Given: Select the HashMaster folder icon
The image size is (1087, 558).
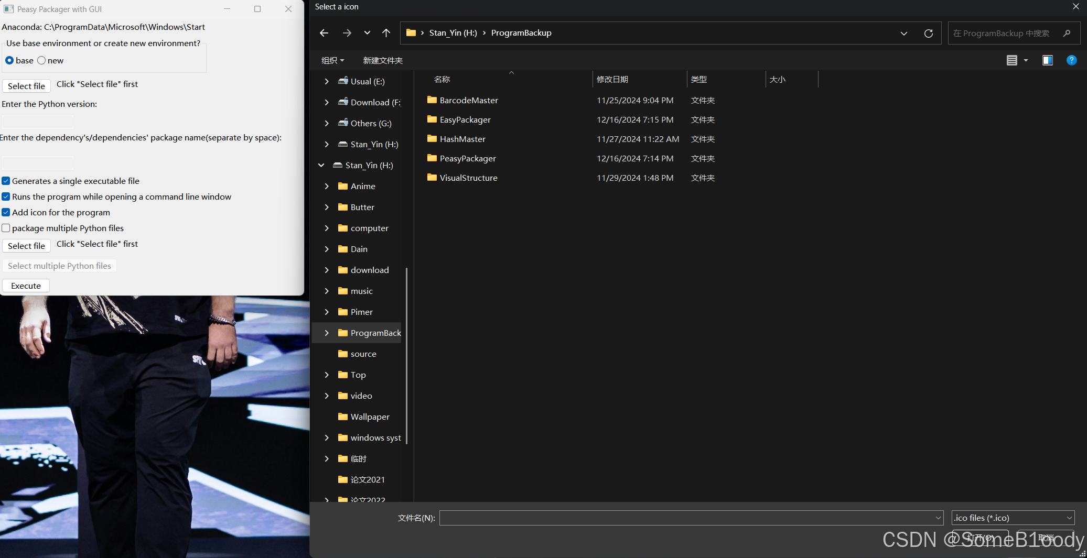Looking at the screenshot, I should 432,139.
